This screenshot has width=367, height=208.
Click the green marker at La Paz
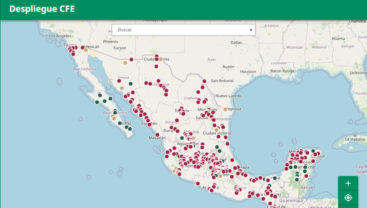pyautogui.click(x=120, y=123)
